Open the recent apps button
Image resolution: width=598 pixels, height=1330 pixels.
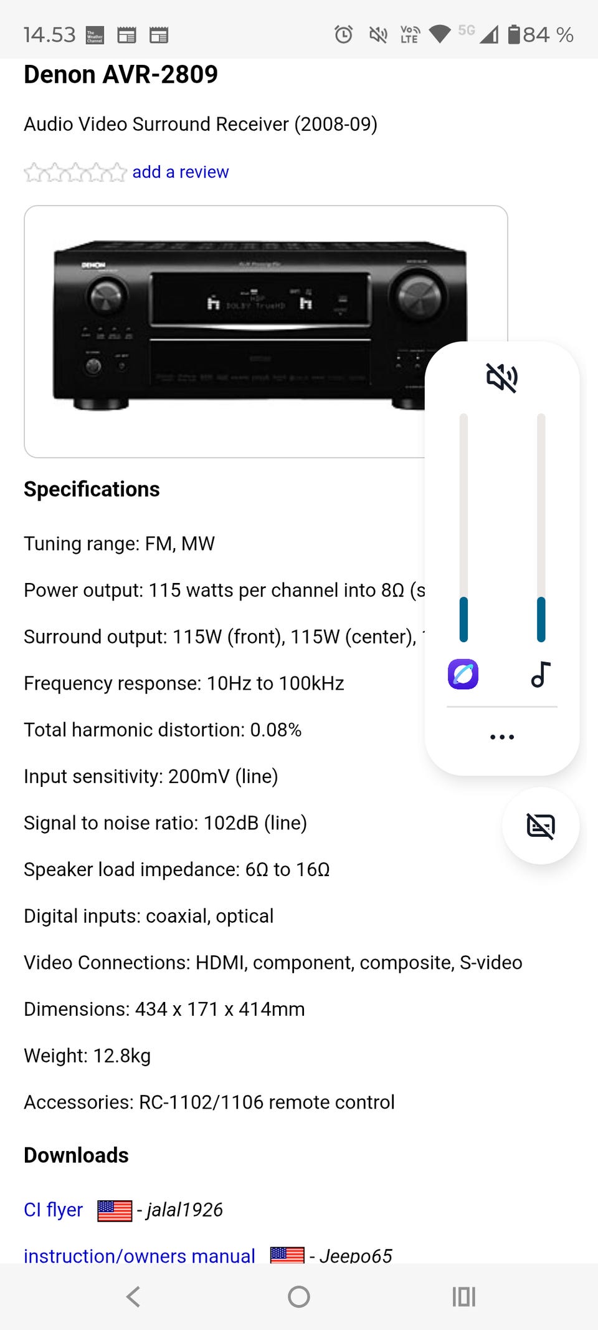[463, 1297]
